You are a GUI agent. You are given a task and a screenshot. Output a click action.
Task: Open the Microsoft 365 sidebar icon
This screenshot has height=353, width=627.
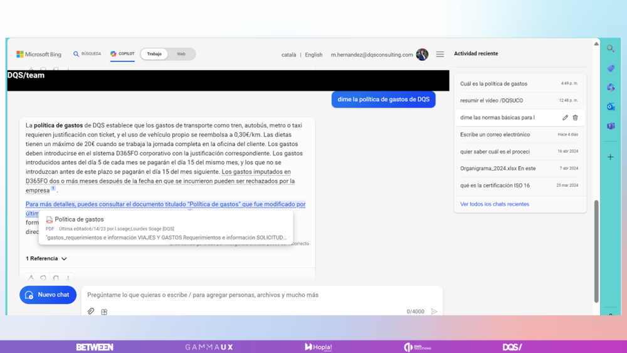click(611, 87)
